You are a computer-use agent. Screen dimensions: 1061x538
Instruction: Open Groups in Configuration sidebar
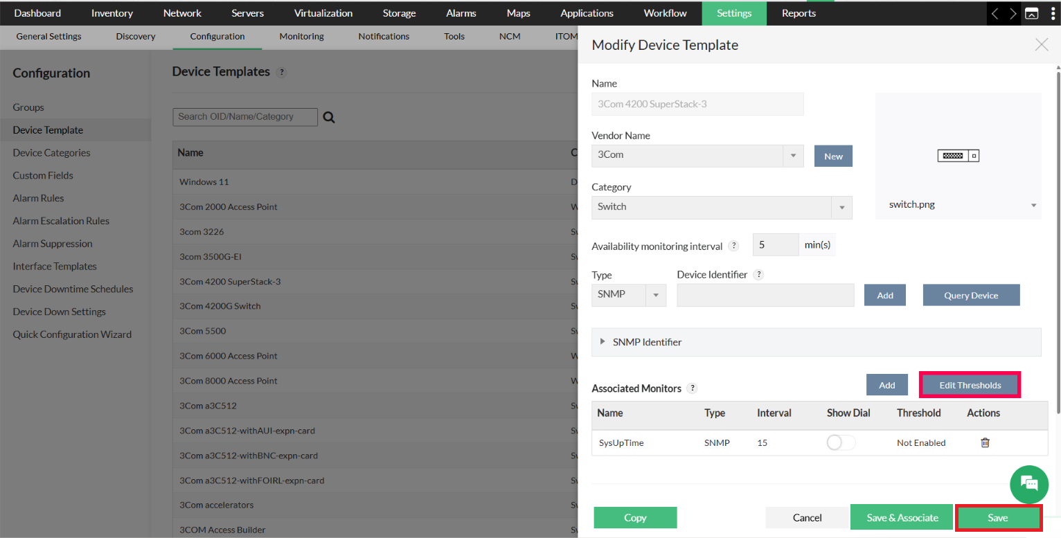coord(28,107)
